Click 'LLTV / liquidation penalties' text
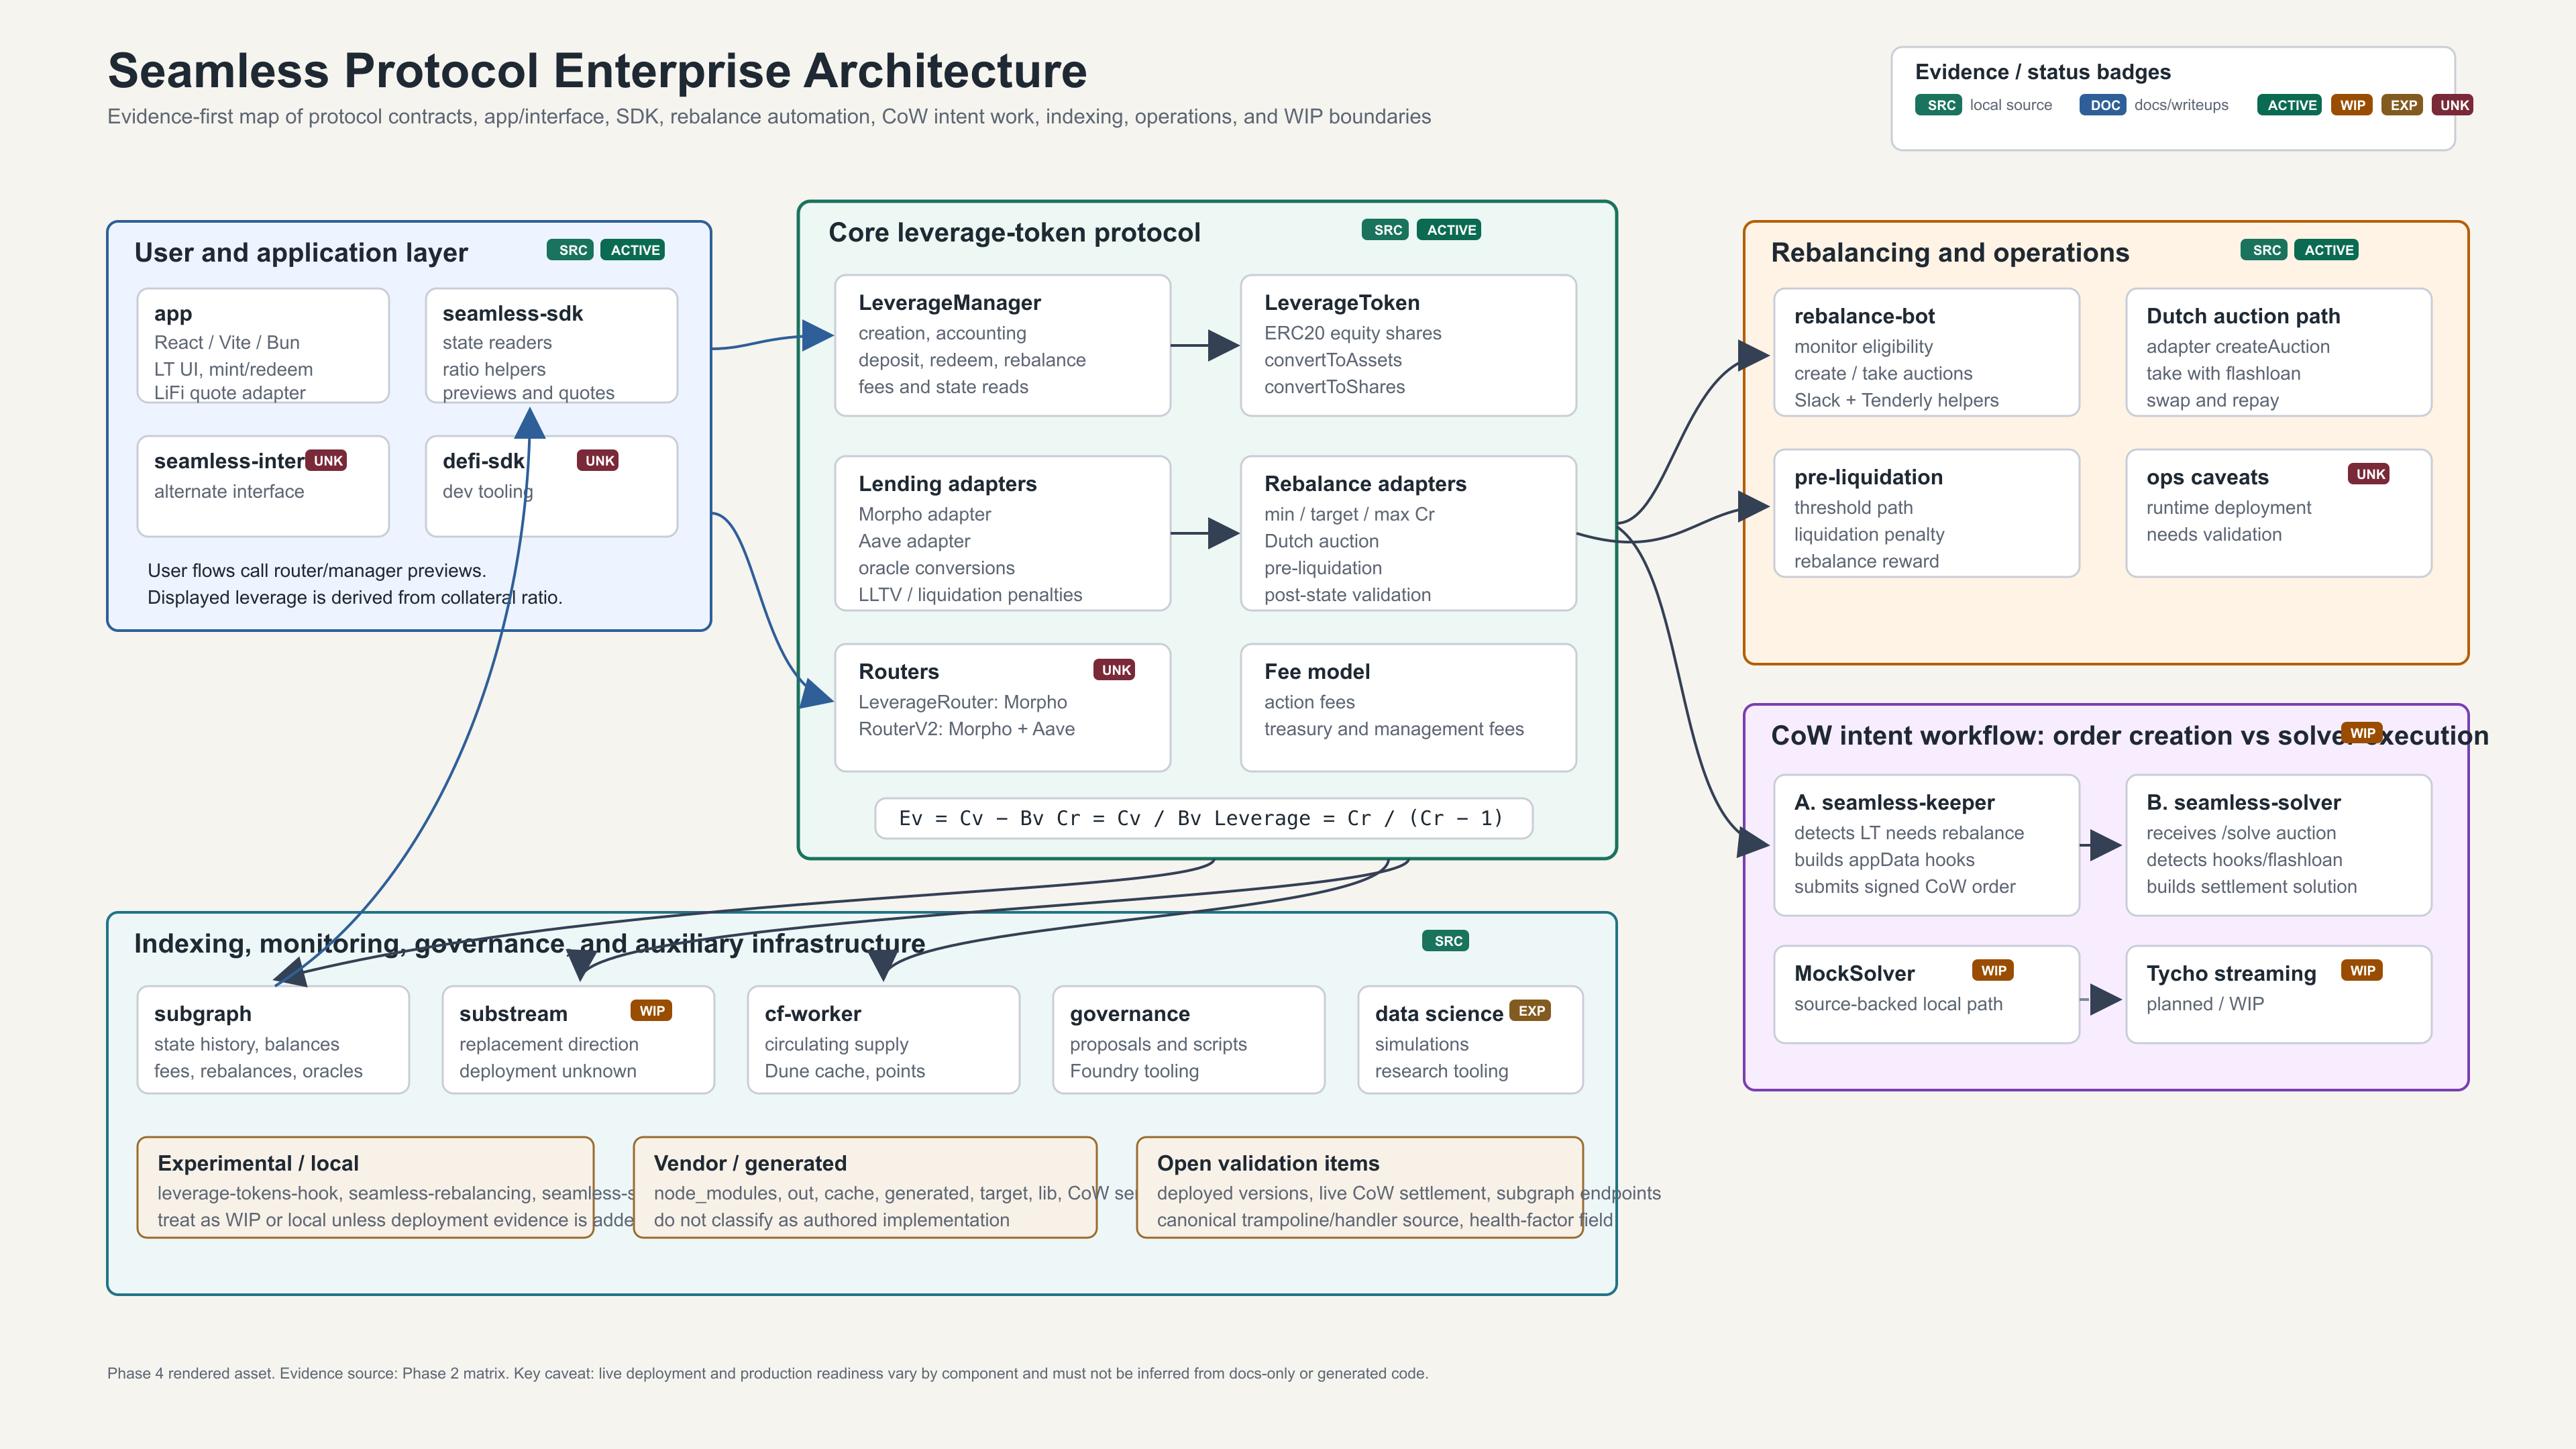The width and height of the screenshot is (2576, 1449). click(x=970, y=595)
